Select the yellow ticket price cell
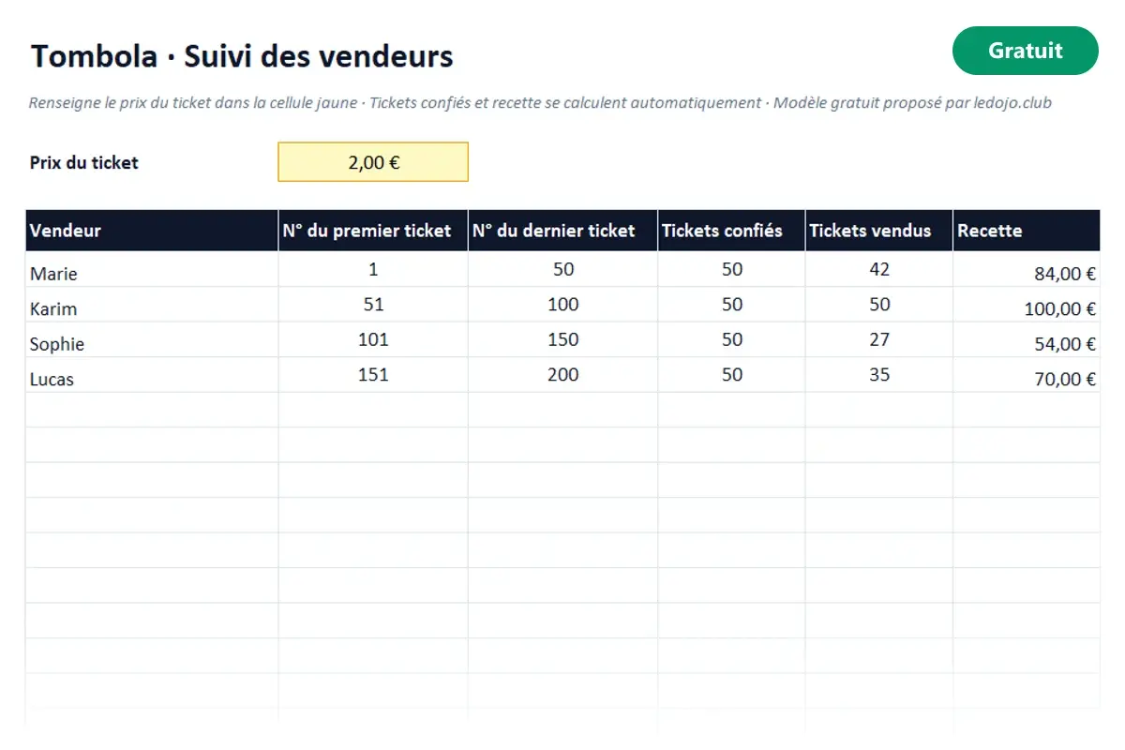Screen dimensions: 1125x750 click(373, 162)
